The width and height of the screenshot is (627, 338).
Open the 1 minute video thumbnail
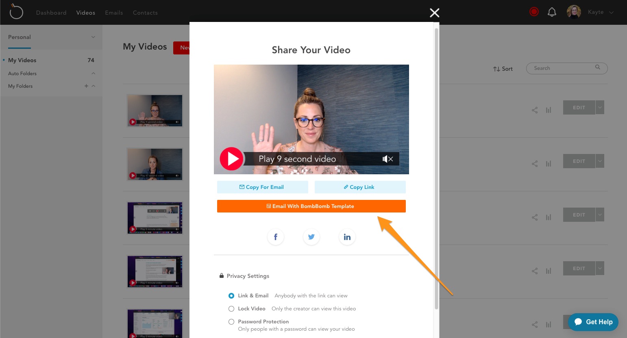click(x=155, y=271)
